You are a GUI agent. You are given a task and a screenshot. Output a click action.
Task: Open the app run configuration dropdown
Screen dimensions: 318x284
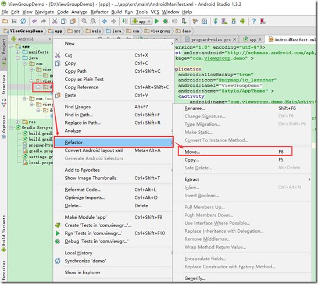(x=141, y=21)
